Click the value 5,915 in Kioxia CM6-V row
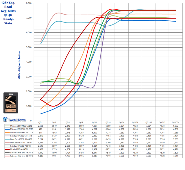Screen dimensions: 185x170 click(x=81, y=149)
